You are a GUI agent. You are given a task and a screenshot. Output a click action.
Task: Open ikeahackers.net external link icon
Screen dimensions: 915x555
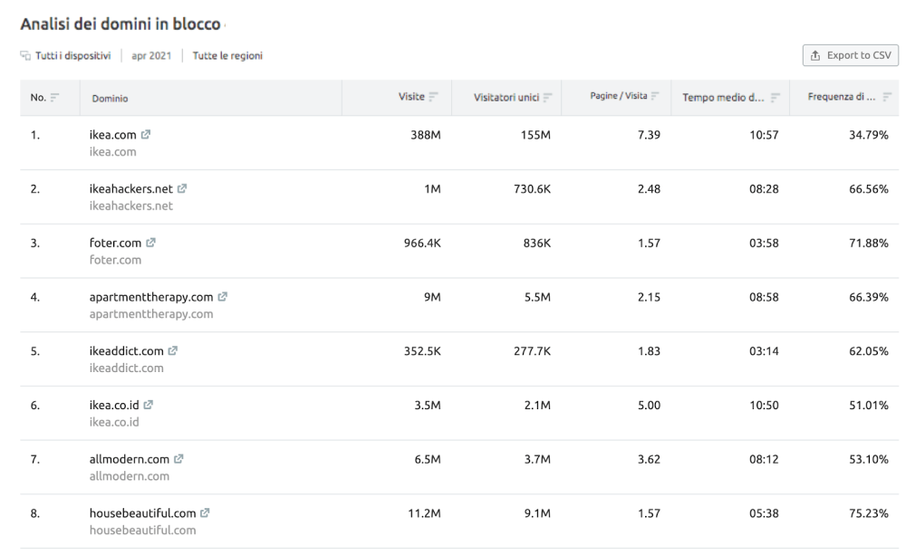(182, 188)
